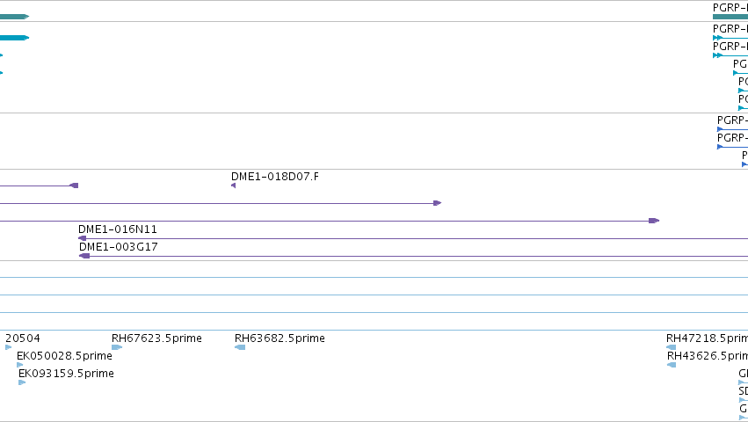Select the long purple clone ending rightmost arrowhead
This screenshot has width=748, height=422.
pyautogui.click(x=654, y=221)
